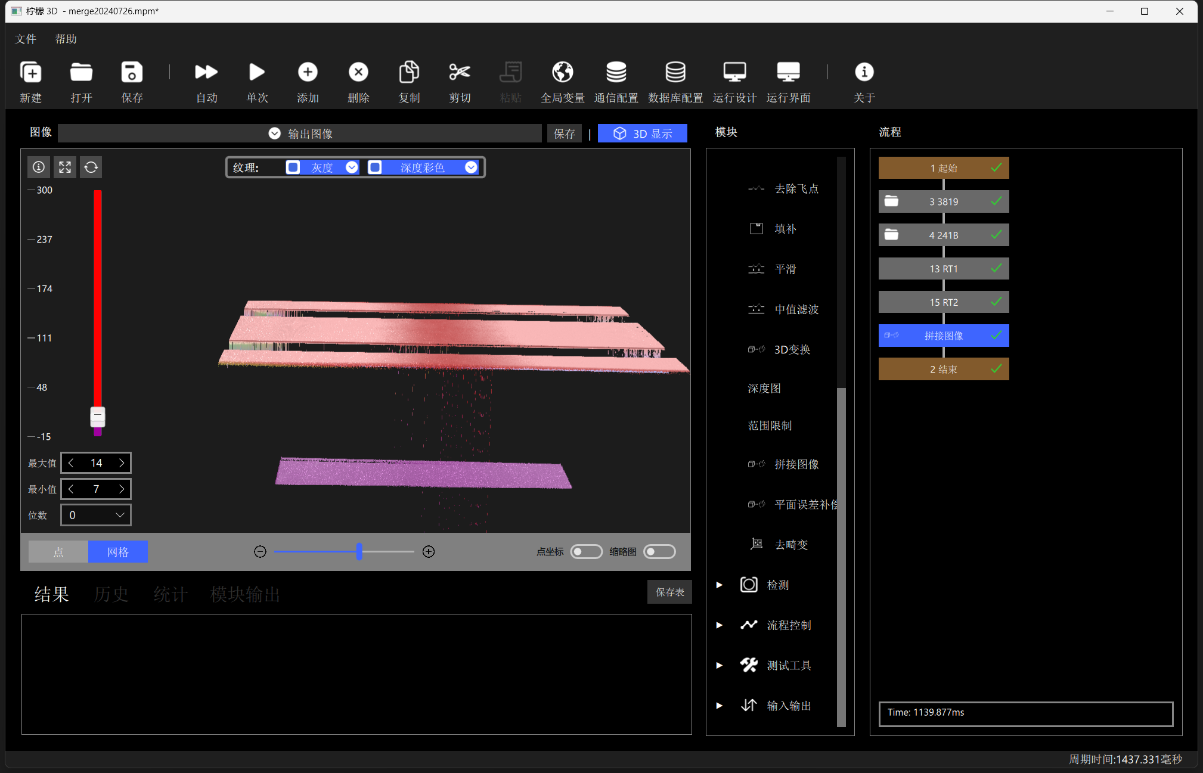The width and height of the screenshot is (1203, 773).
Task: Expand the 检测 module category
Action: pyautogui.click(x=720, y=585)
